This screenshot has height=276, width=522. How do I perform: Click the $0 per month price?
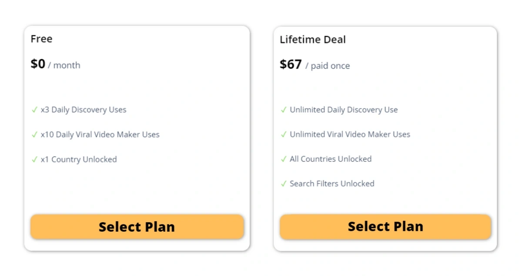[x=55, y=64]
